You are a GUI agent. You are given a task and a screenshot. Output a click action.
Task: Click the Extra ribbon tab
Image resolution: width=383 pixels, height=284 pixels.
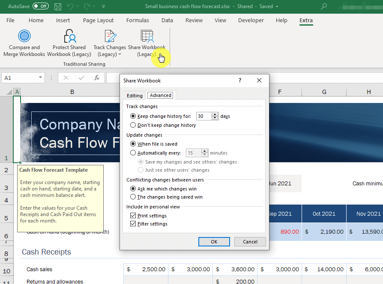coord(306,20)
